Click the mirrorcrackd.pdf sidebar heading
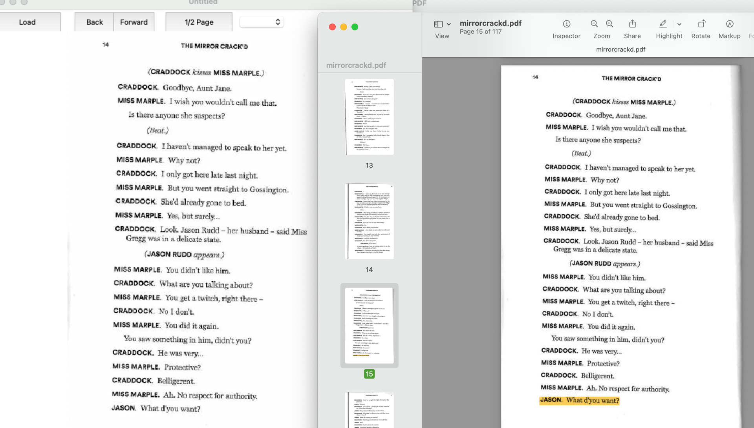This screenshot has width=754, height=428. coord(356,65)
